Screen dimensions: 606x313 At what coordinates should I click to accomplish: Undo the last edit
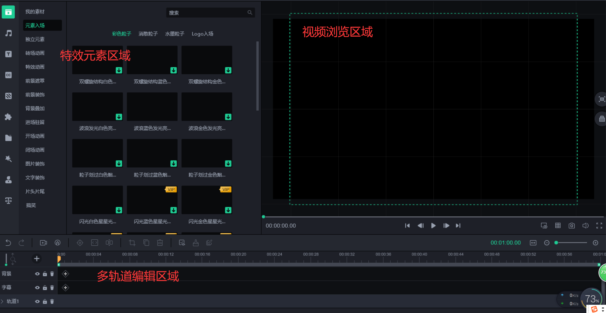coord(8,243)
